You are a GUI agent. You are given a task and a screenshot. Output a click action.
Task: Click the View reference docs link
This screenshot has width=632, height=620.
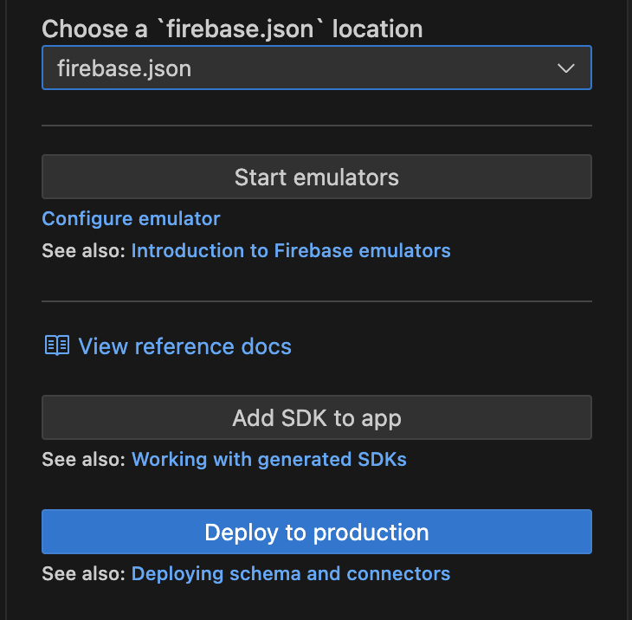click(184, 346)
